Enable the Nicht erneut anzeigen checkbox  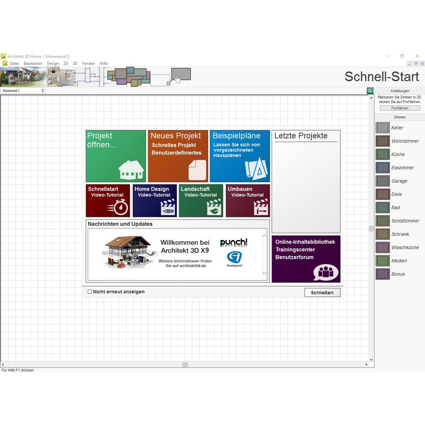[90, 292]
